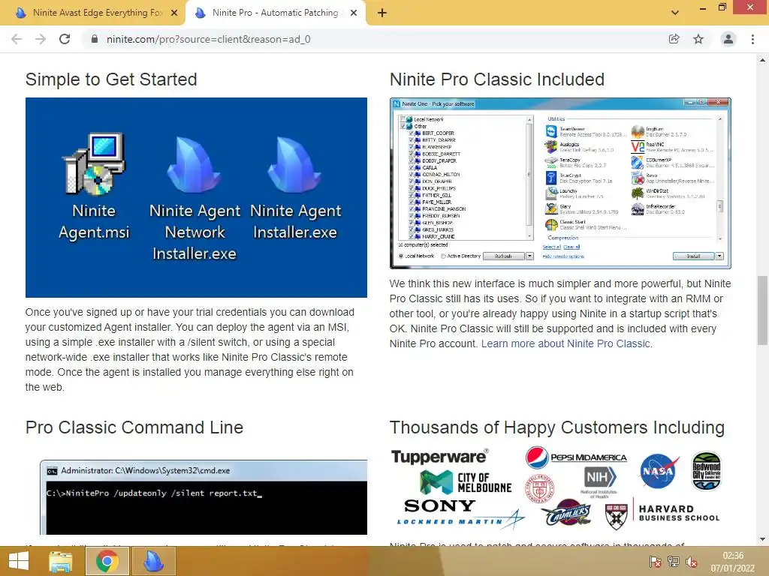The image size is (769, 576).
Task: Click the Ninite Agent.msi icon image
Action: [x=94, y=164]
